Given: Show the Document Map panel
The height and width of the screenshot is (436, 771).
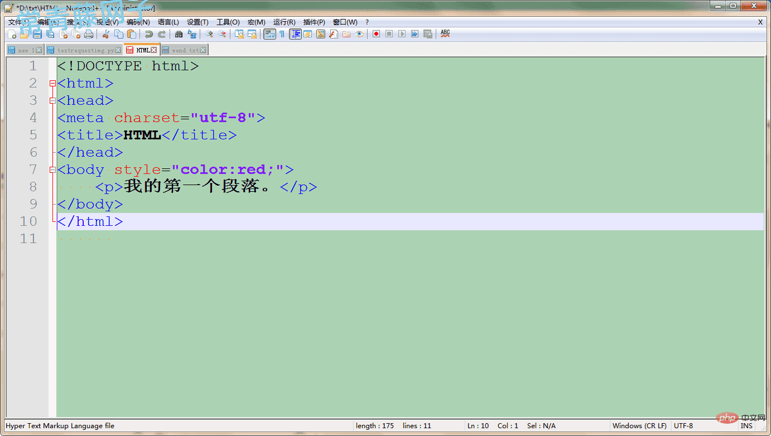Looking at the screenshot, I should [x=320, y=34].
